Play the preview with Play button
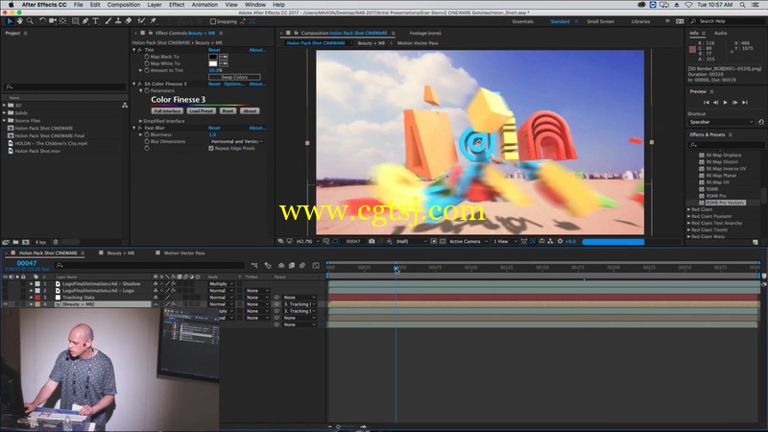 [x=725, y=103]
